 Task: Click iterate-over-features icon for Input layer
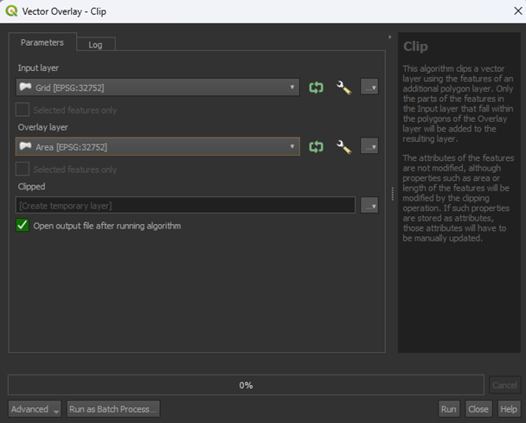[x=317, y=87]
